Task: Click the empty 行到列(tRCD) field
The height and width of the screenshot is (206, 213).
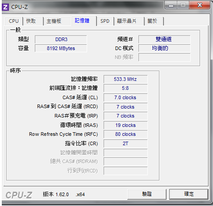Action: tap(125, 171)
